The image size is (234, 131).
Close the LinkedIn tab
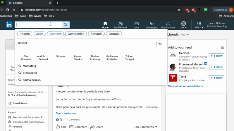click(x=50, y=3)
